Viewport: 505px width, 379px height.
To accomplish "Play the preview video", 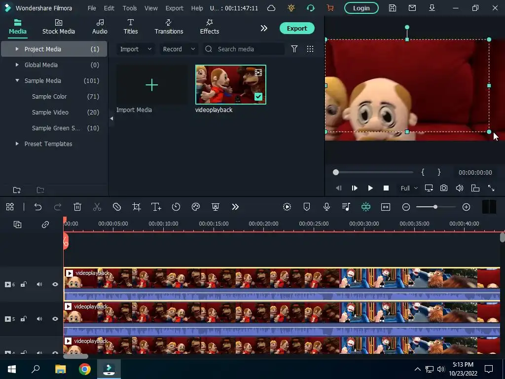I will click(x=370, y=188).
